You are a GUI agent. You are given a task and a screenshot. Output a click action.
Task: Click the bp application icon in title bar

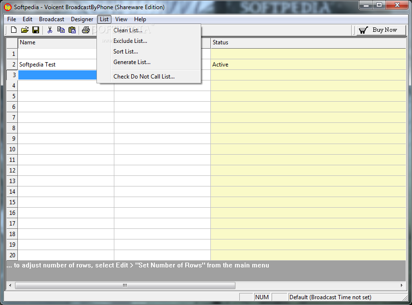coord(8,7)
